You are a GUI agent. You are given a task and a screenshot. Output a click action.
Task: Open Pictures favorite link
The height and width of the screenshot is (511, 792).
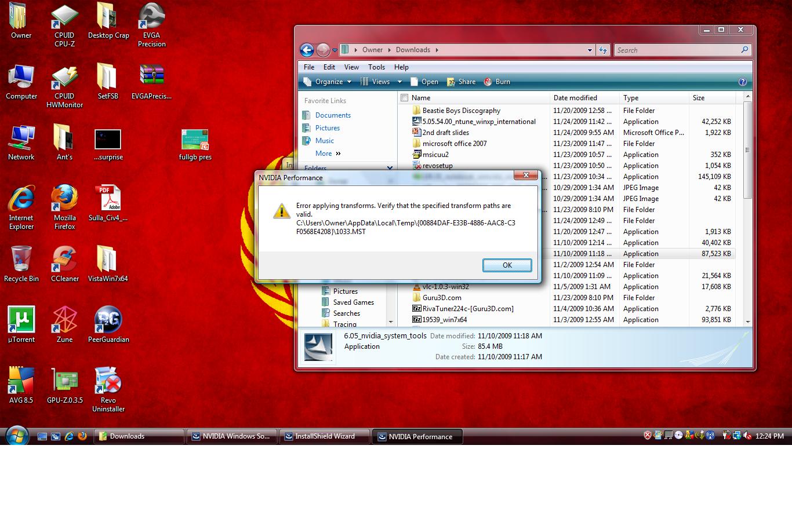328,128
